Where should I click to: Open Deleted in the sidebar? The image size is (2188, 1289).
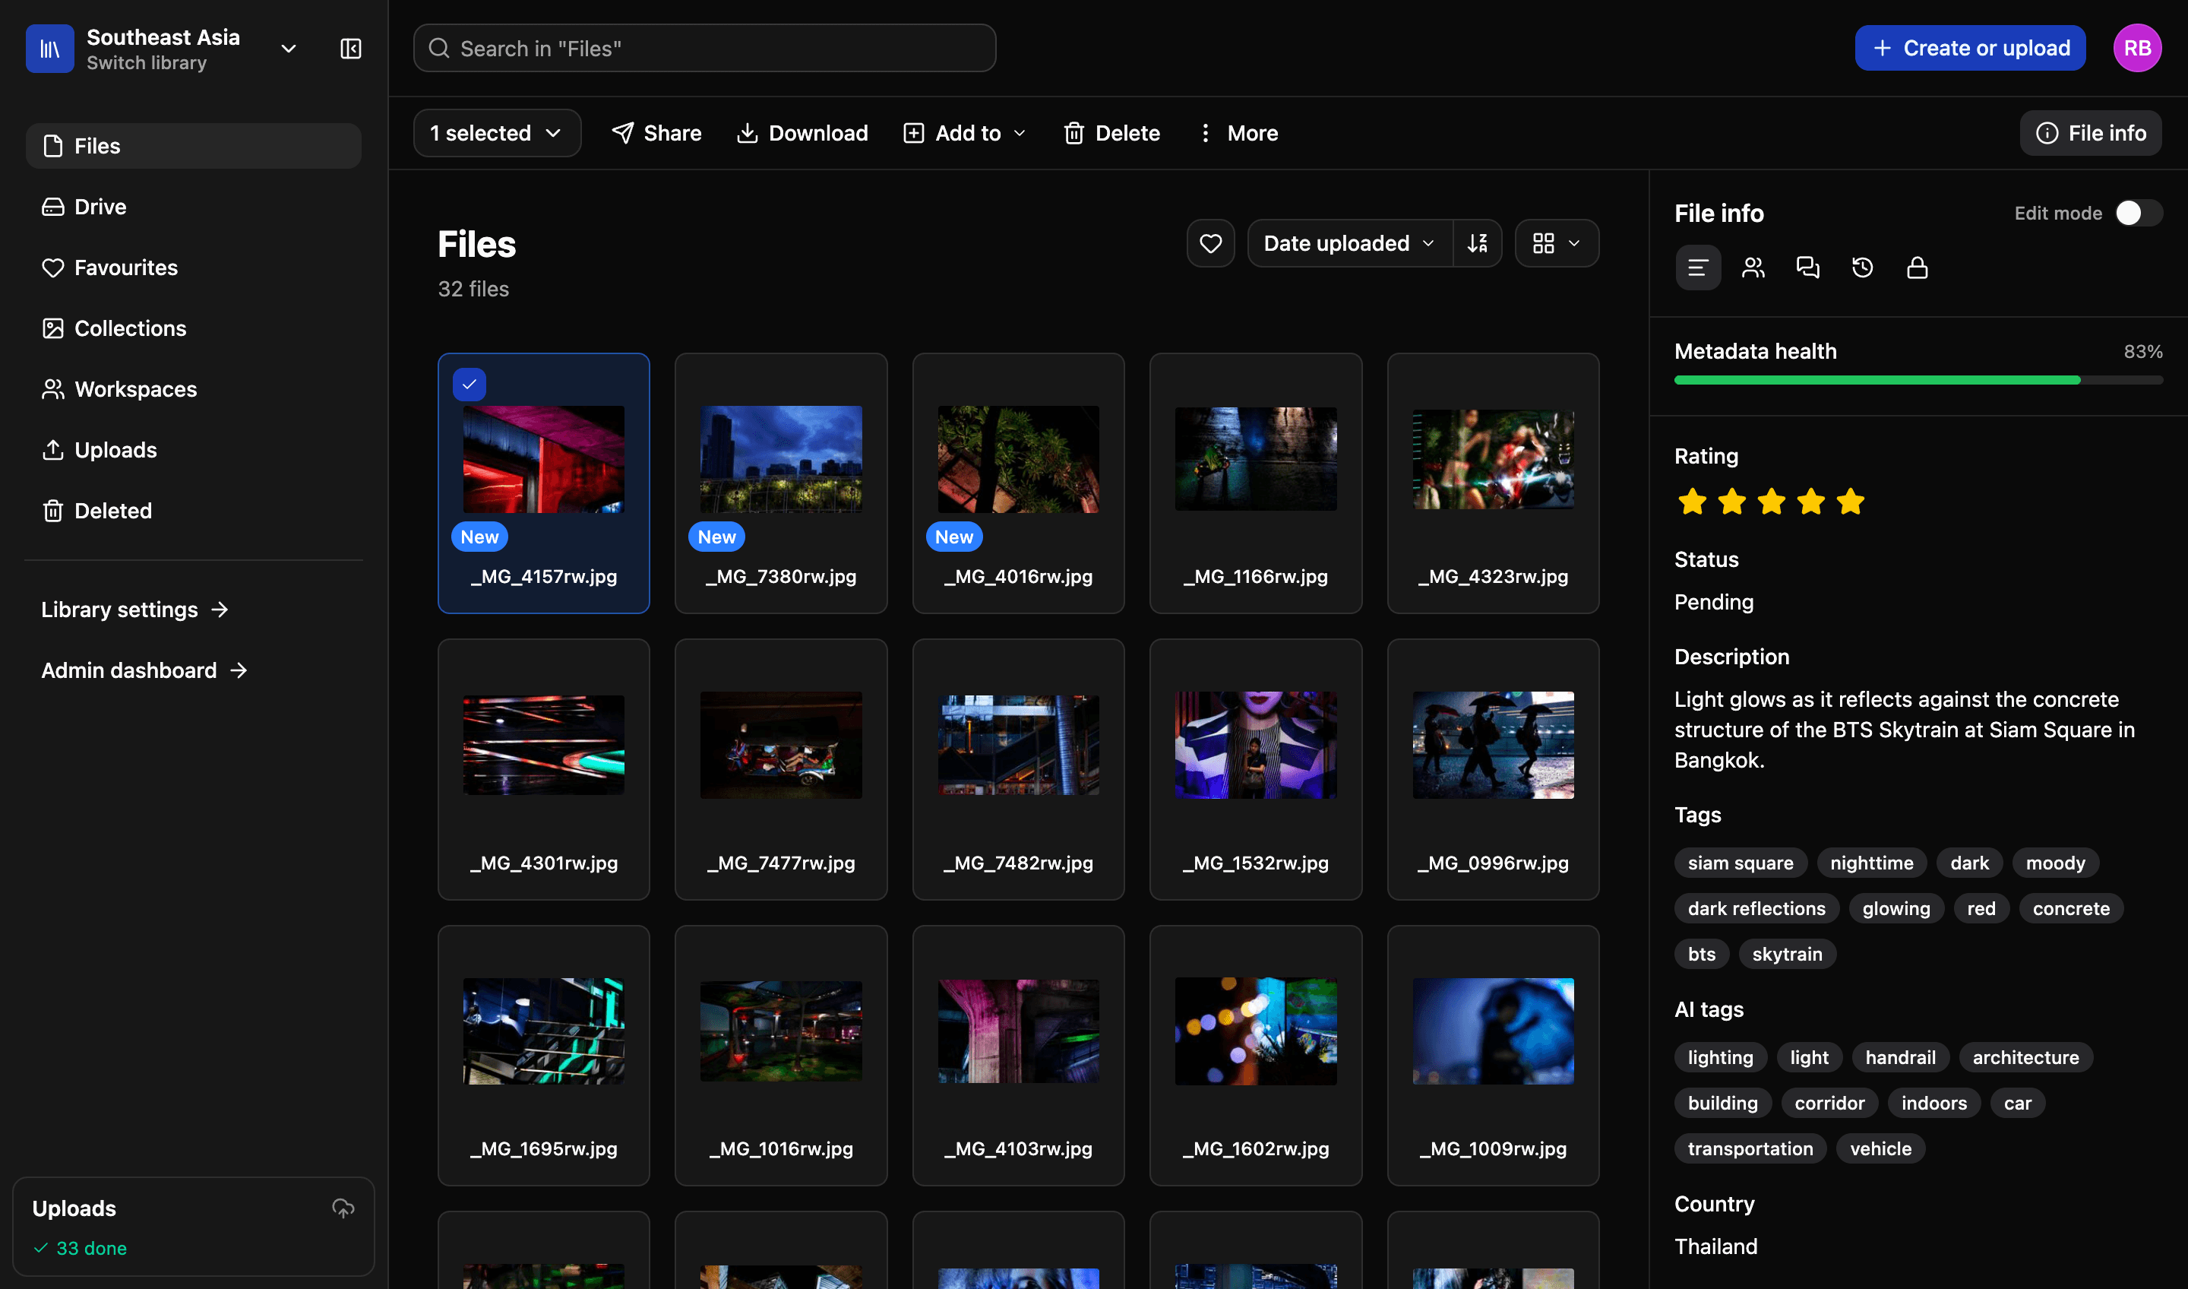point(194,511)
